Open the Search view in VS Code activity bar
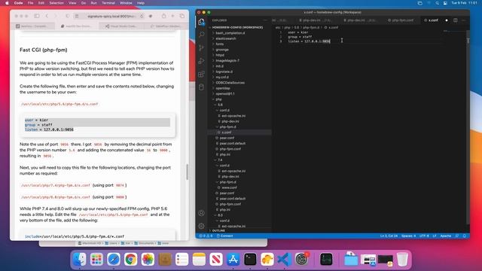This screenshot has height=271, width=482. click(x=201, y=35)
